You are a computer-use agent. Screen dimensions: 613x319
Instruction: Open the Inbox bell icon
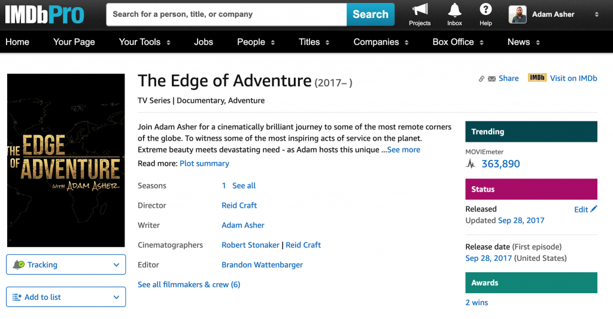[454, 10]
